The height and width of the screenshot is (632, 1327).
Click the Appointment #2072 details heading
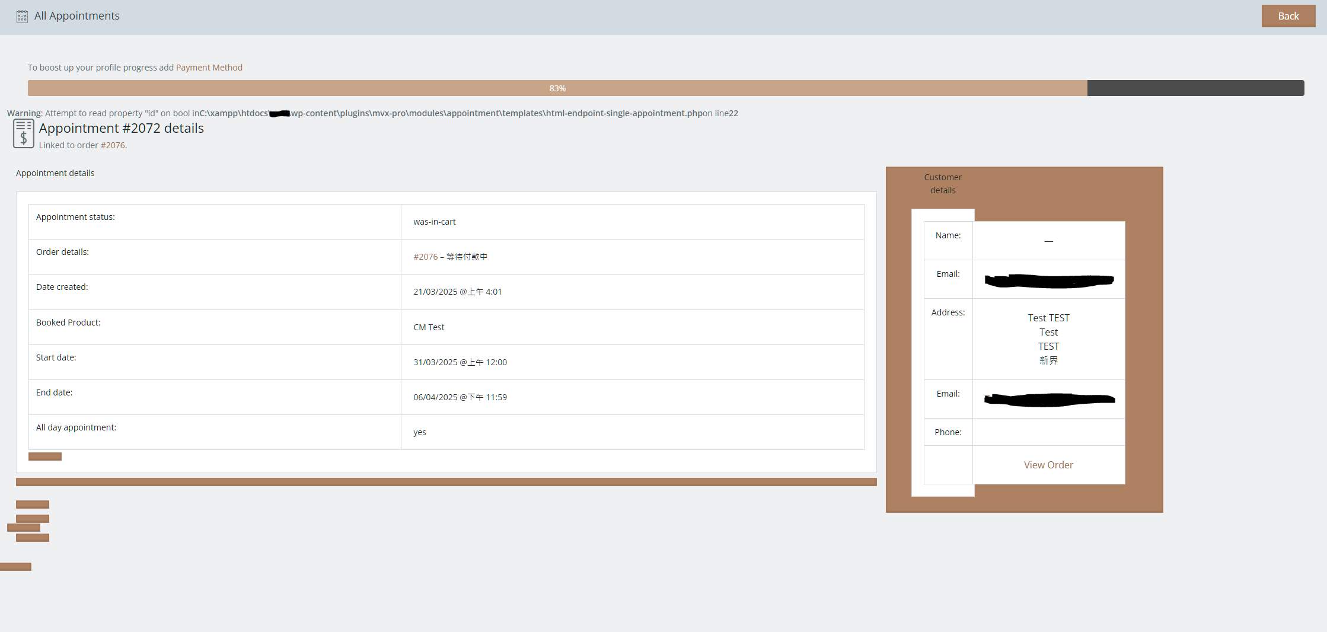(x=121, y=129)
